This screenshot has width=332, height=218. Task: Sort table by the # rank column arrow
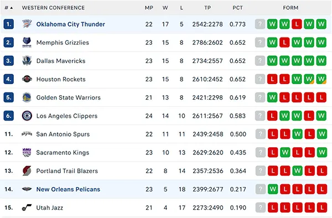[12, 8]
